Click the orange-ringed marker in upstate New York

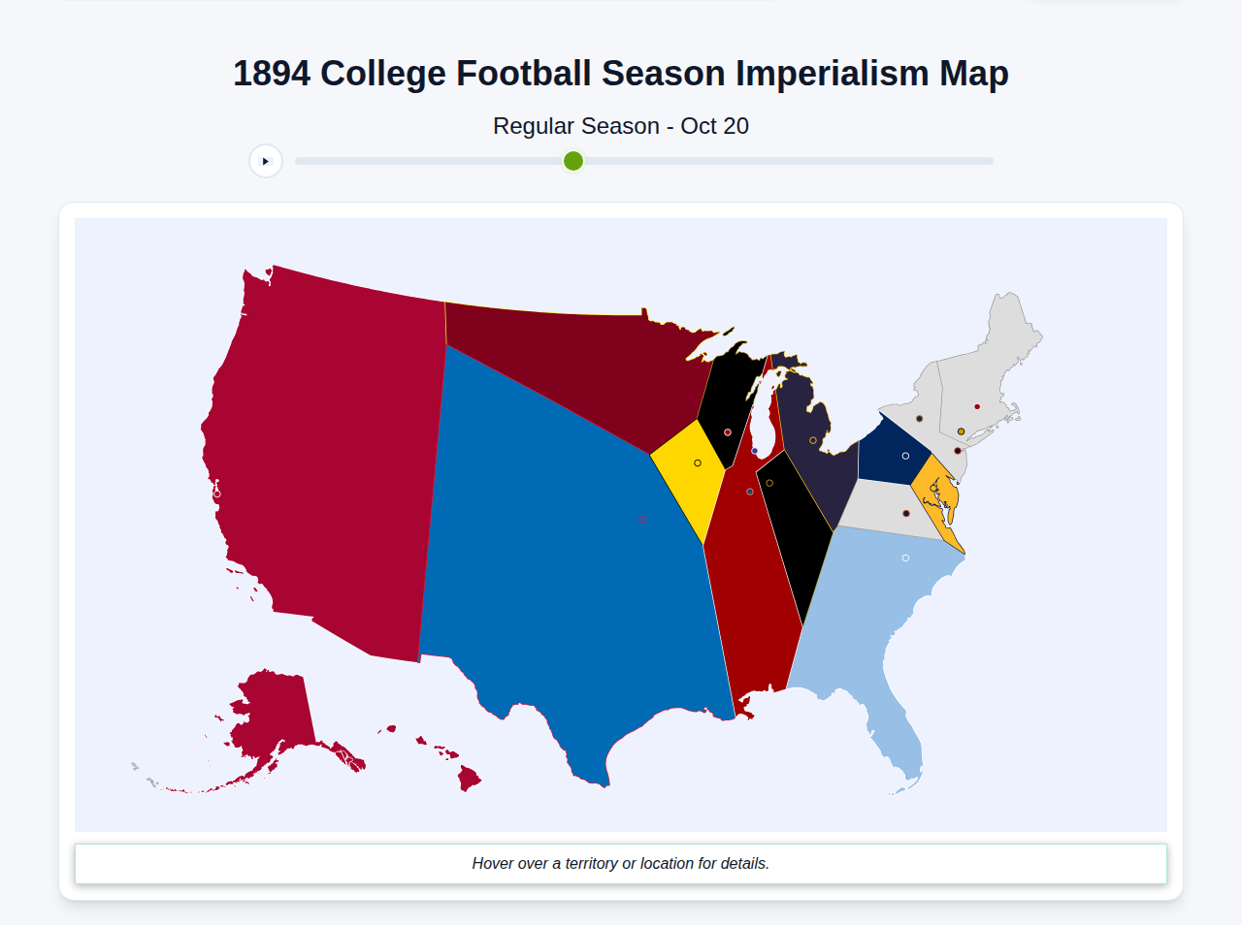tap(919, 418)
